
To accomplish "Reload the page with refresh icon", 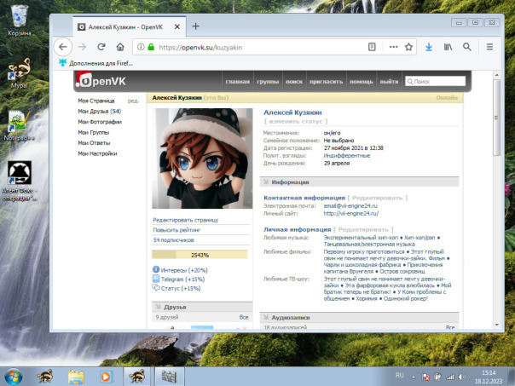I will [x=101, y=47].
